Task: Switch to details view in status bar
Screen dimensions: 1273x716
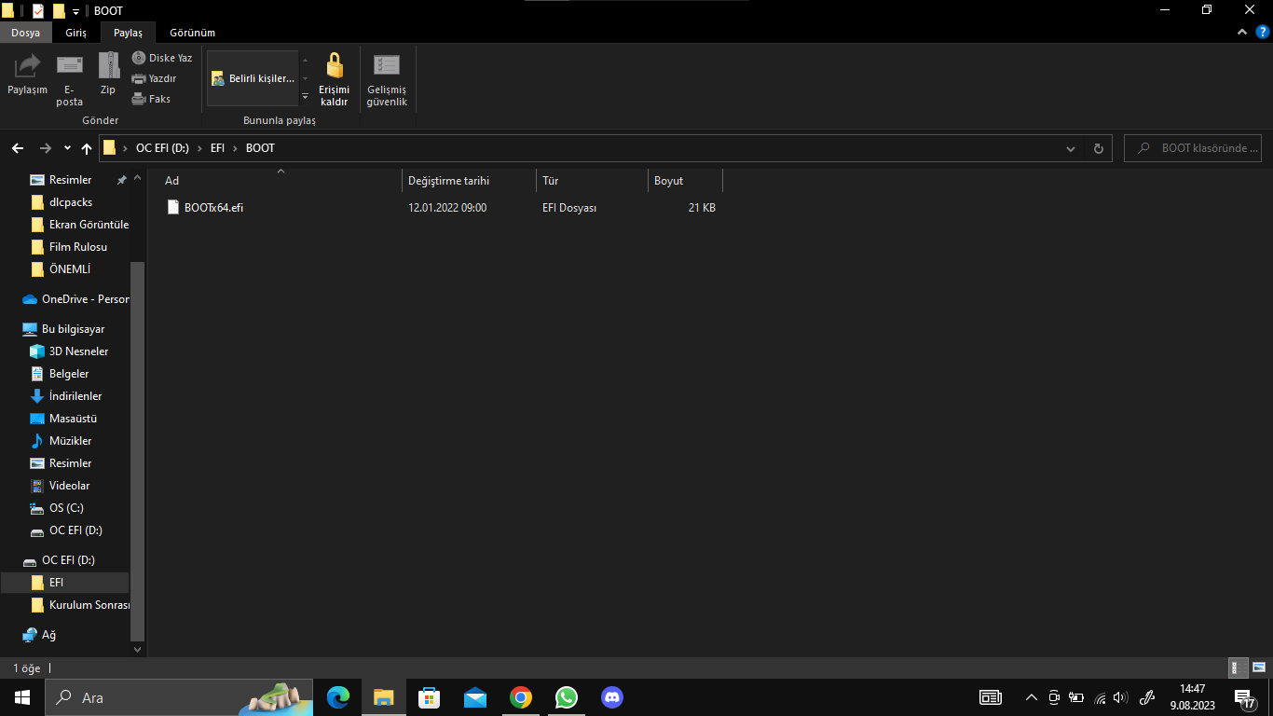Action: pos(1239,668)
